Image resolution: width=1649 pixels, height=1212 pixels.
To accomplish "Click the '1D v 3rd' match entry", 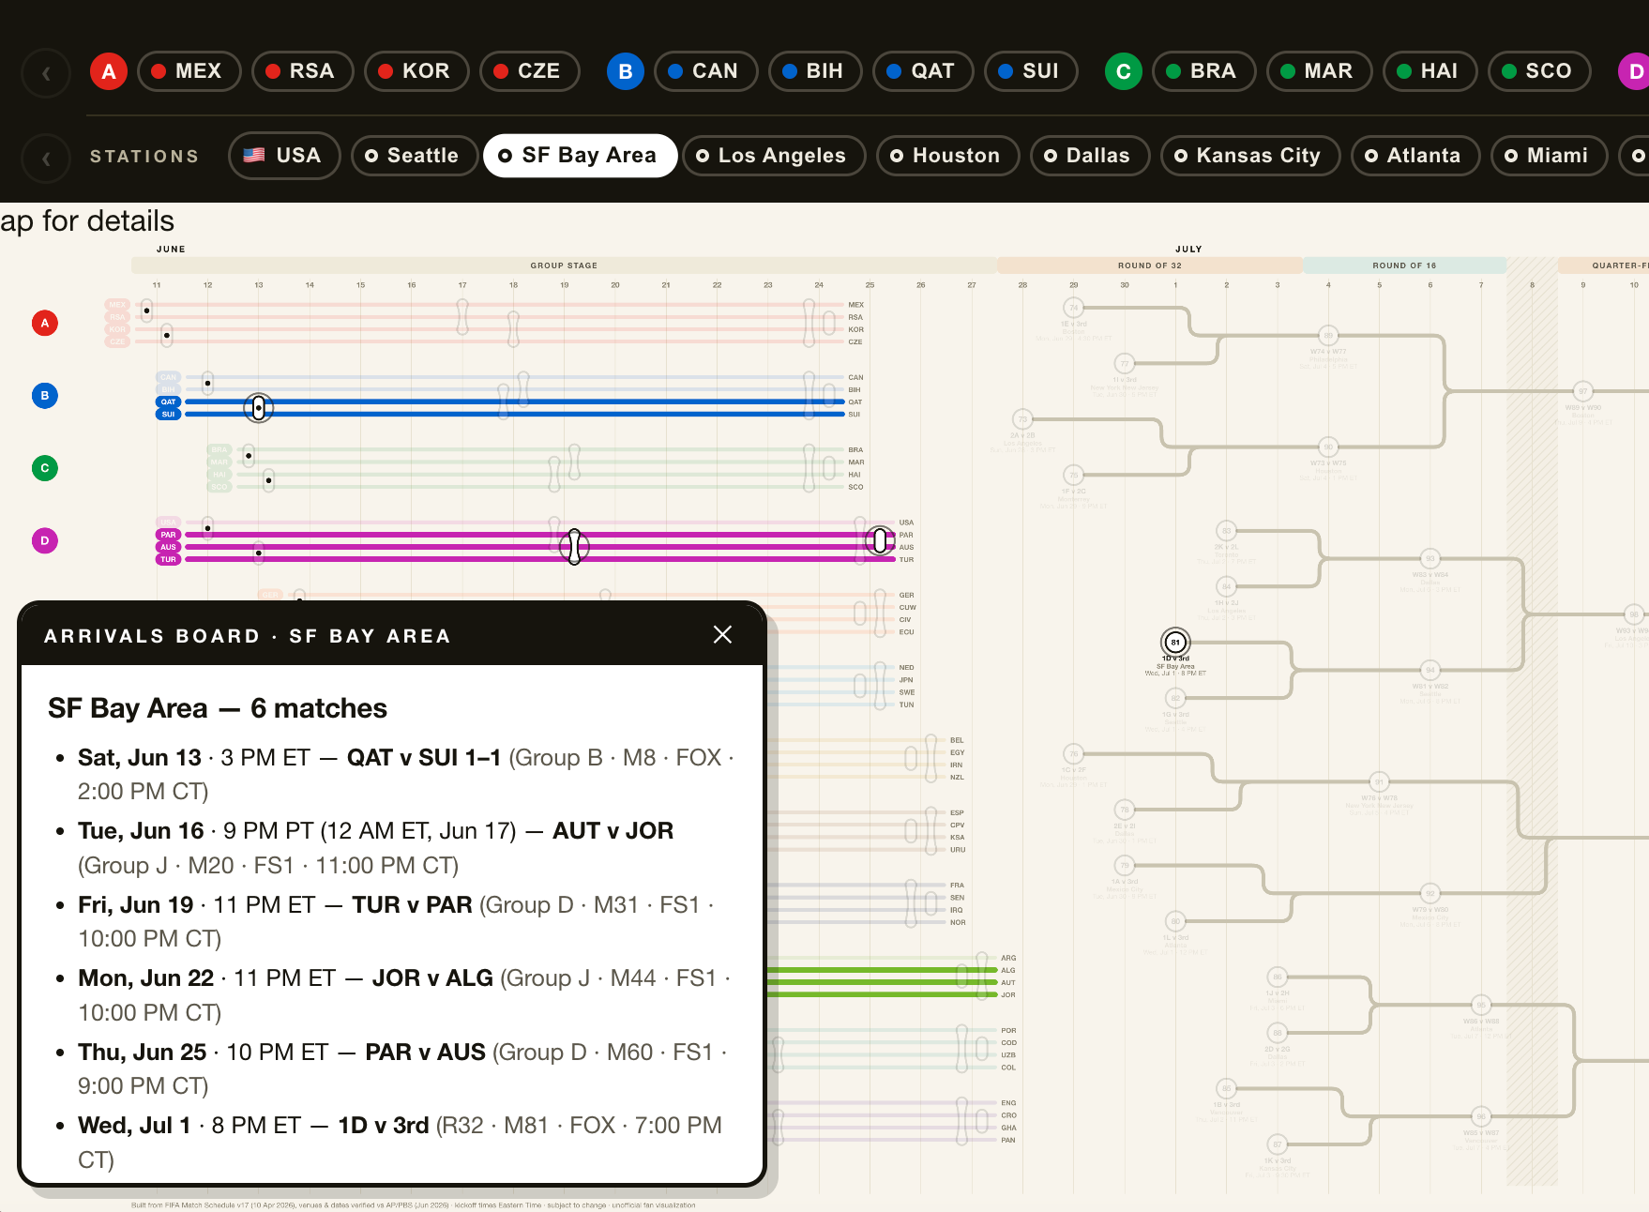I will pos(383,1125).
